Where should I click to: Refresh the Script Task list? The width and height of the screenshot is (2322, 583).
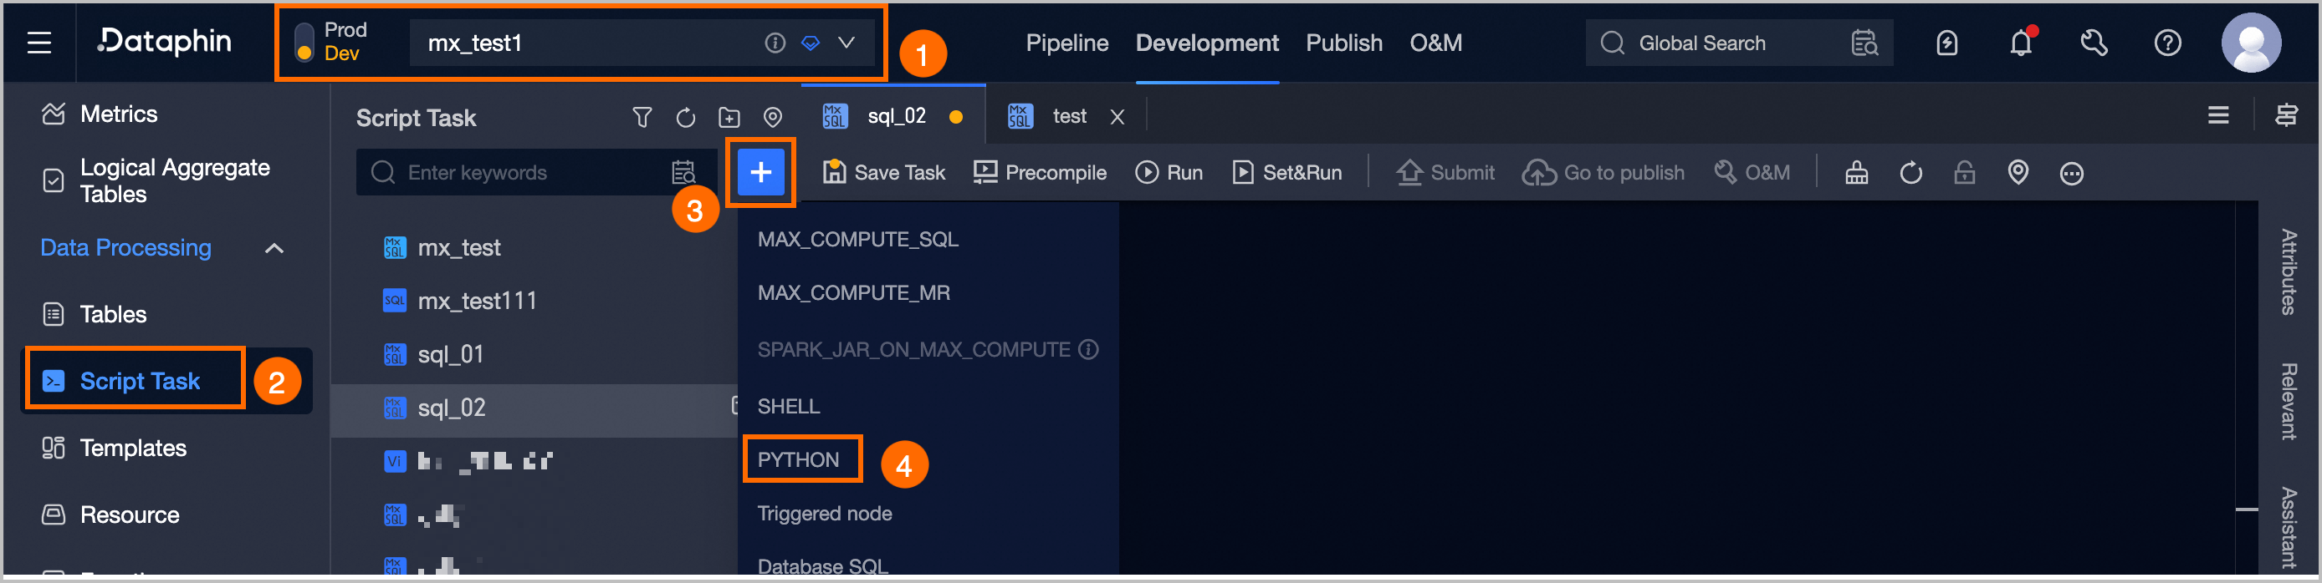click(685, 117)
